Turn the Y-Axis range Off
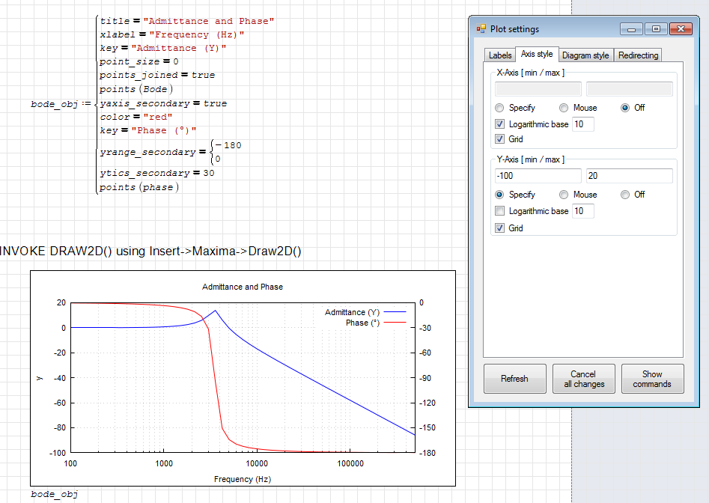 (627, 194)
